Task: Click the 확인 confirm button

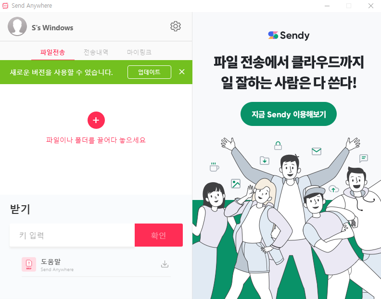Action: (x=159, y=235)
